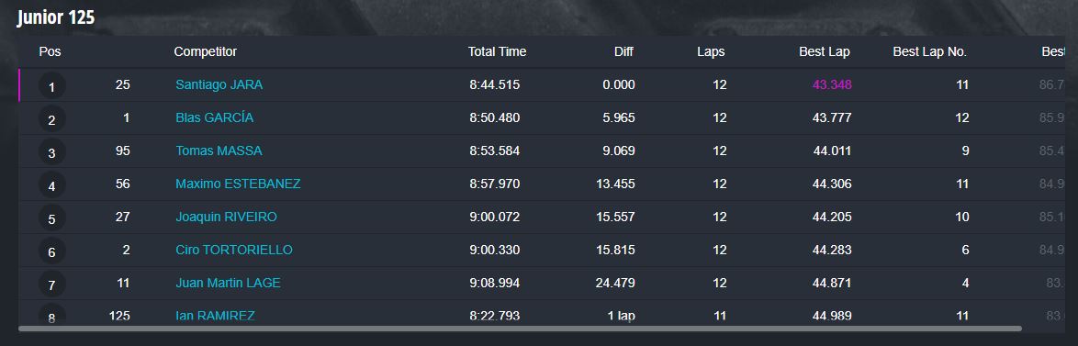
Task: Click the position 1 circle badge
Action: [x=52, y=87]
